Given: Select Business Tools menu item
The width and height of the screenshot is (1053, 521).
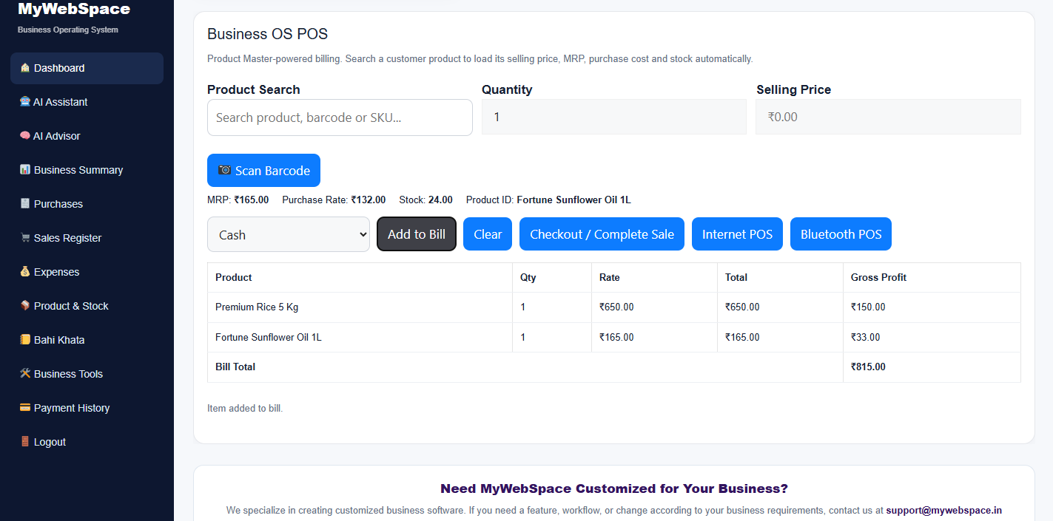Looking at the screenshot, I should pyautogui.click(x=87, y=374).
